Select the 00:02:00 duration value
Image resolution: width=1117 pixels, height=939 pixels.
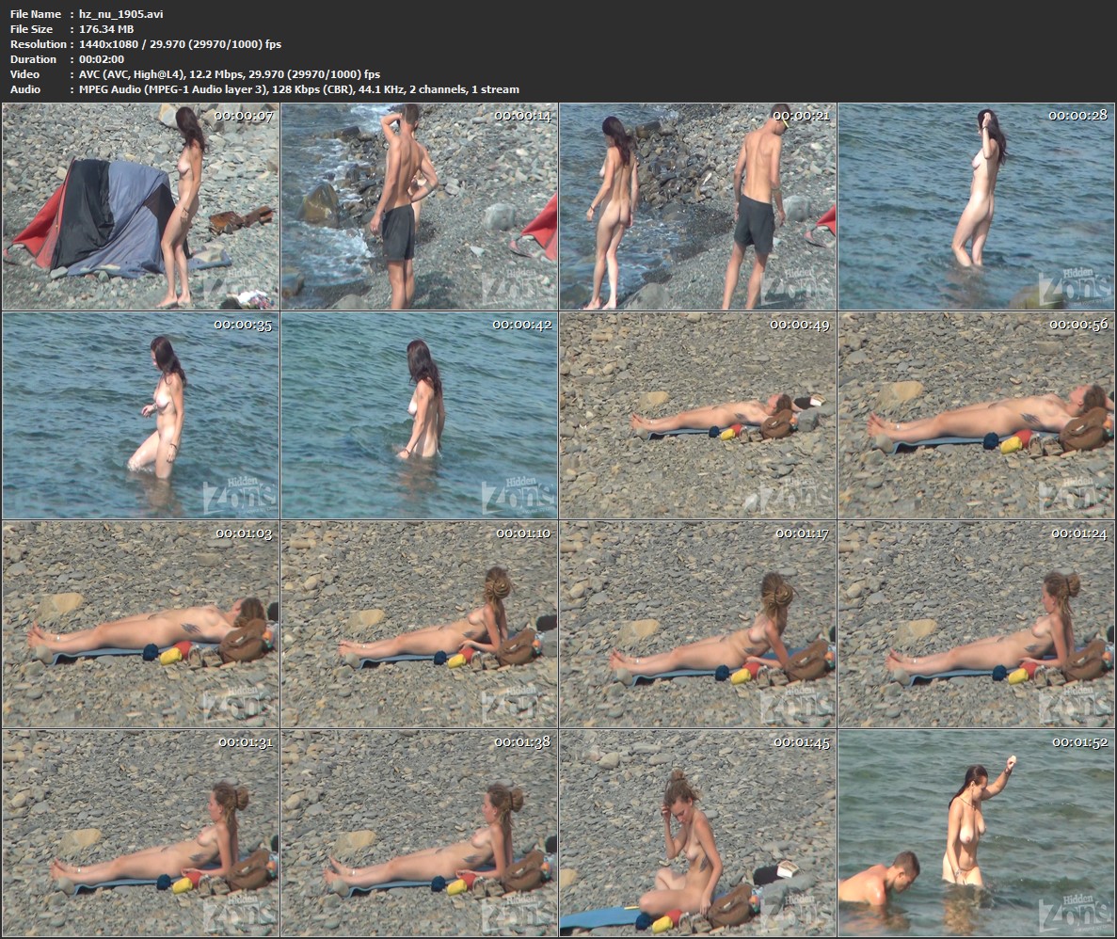[x=104, y=59]
